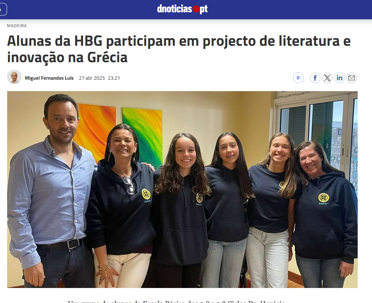The image size is (372, 303).
Task: Click the partially visible header button at left
Action: pos(3,10)
